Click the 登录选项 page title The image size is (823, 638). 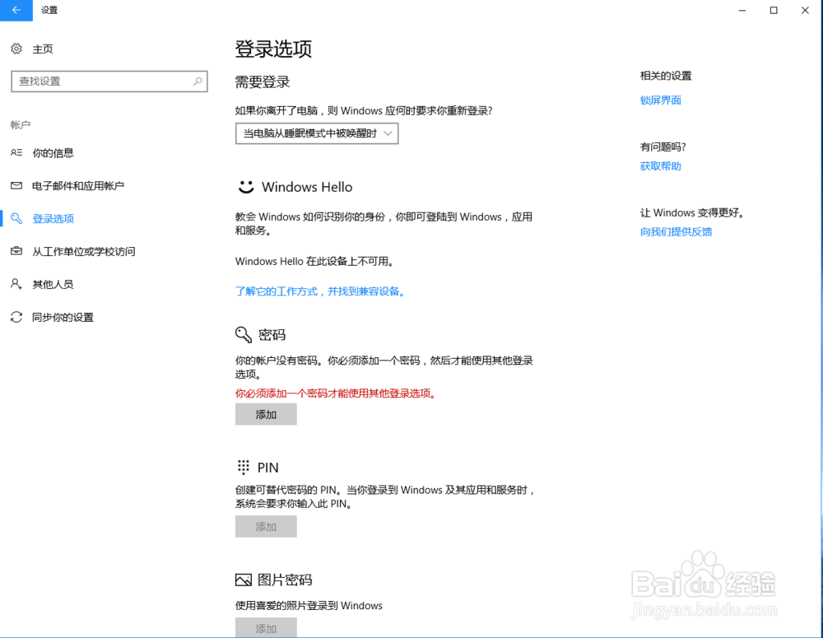click(x=273, y=49)
